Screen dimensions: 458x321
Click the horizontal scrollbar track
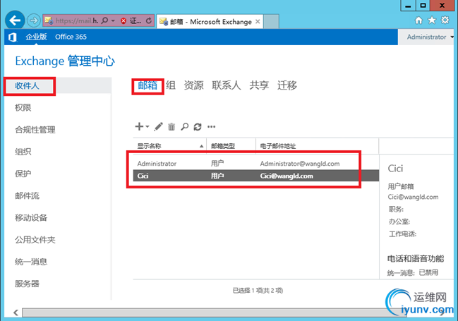click(216, 313)
